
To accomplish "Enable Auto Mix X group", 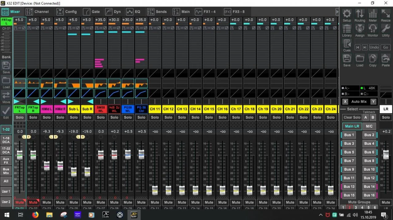I will pyautogui.click(x=345, y=102).
